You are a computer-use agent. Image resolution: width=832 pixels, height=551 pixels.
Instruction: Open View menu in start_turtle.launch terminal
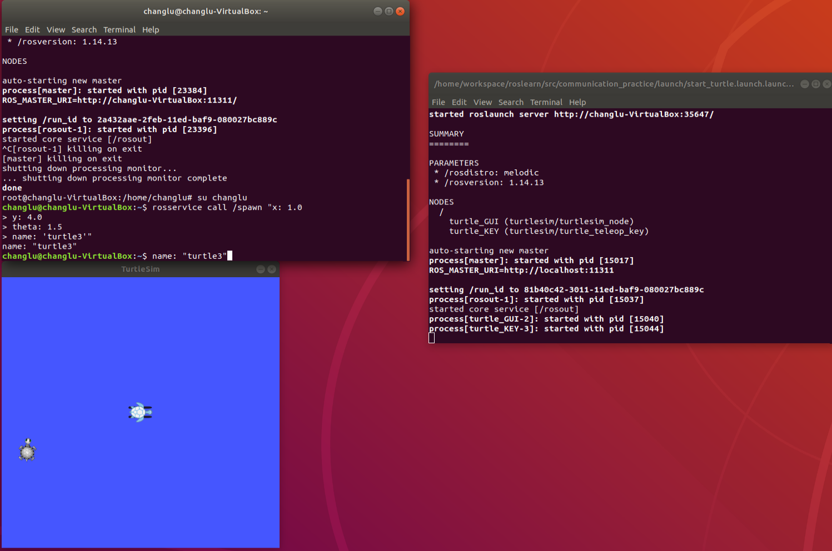pyautogui.click(x=482, y=102)
